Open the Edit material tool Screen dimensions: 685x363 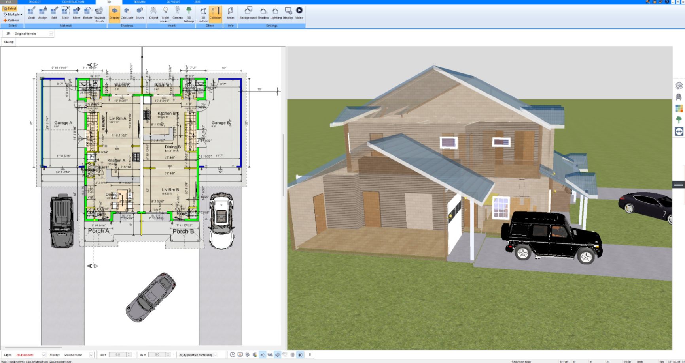(x=54, y=13)
